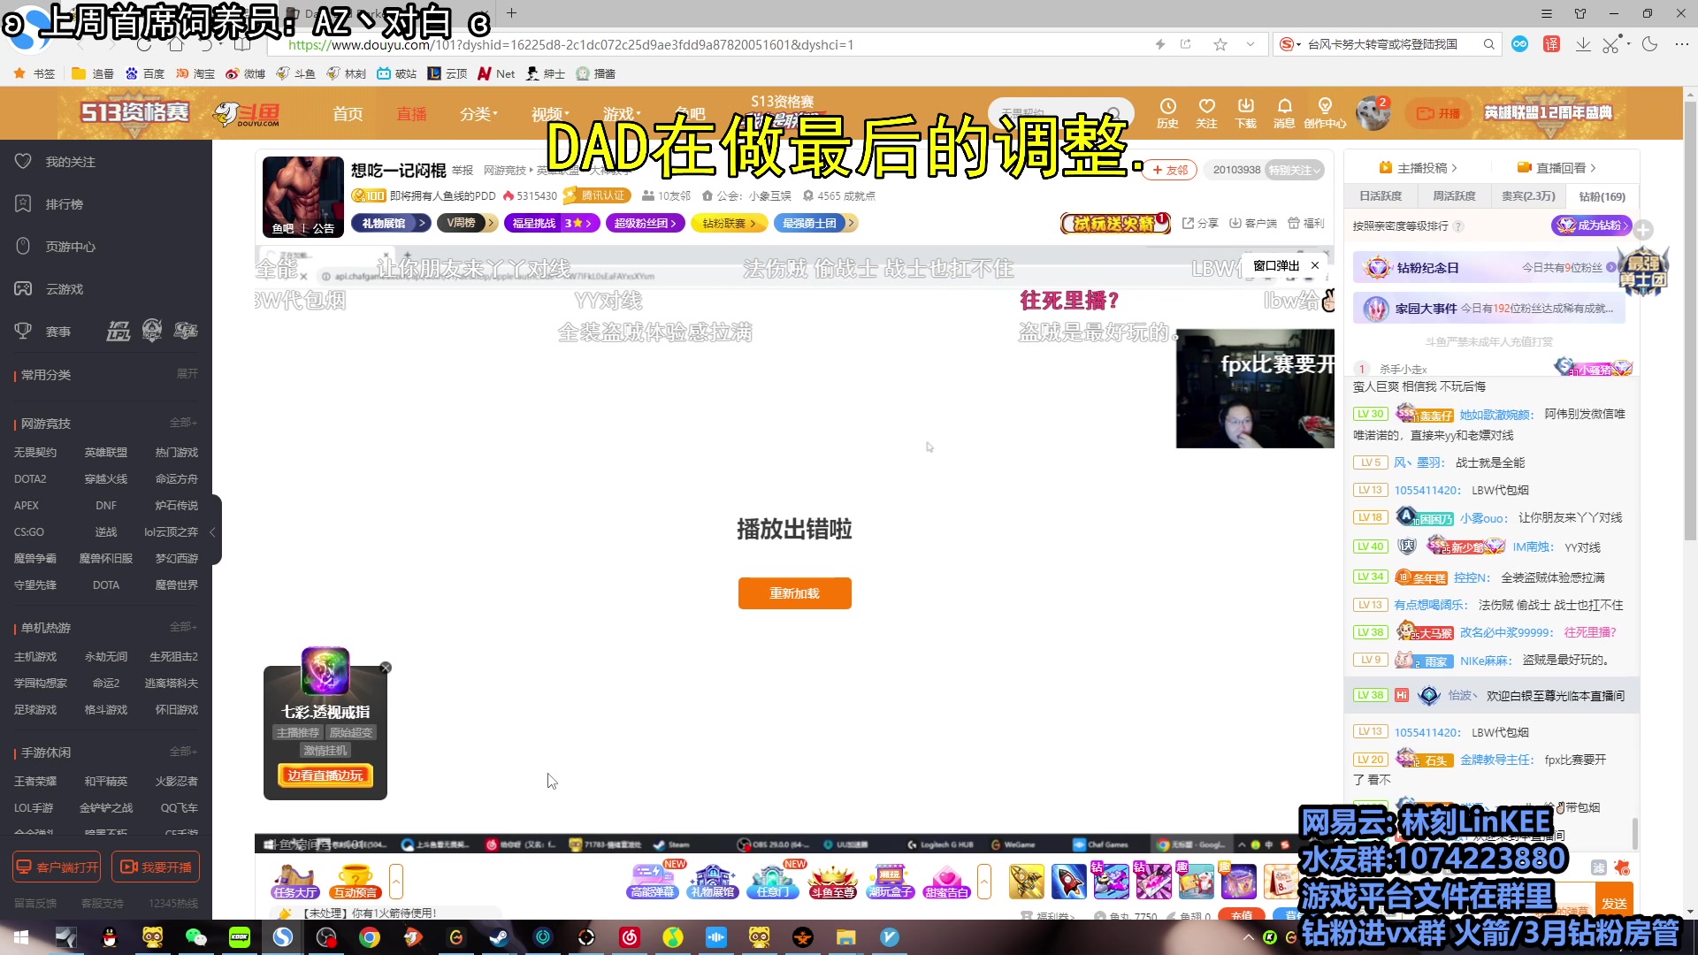
Task: Click 客户端打开 button in sidebar
Action: tap(57, 867)
